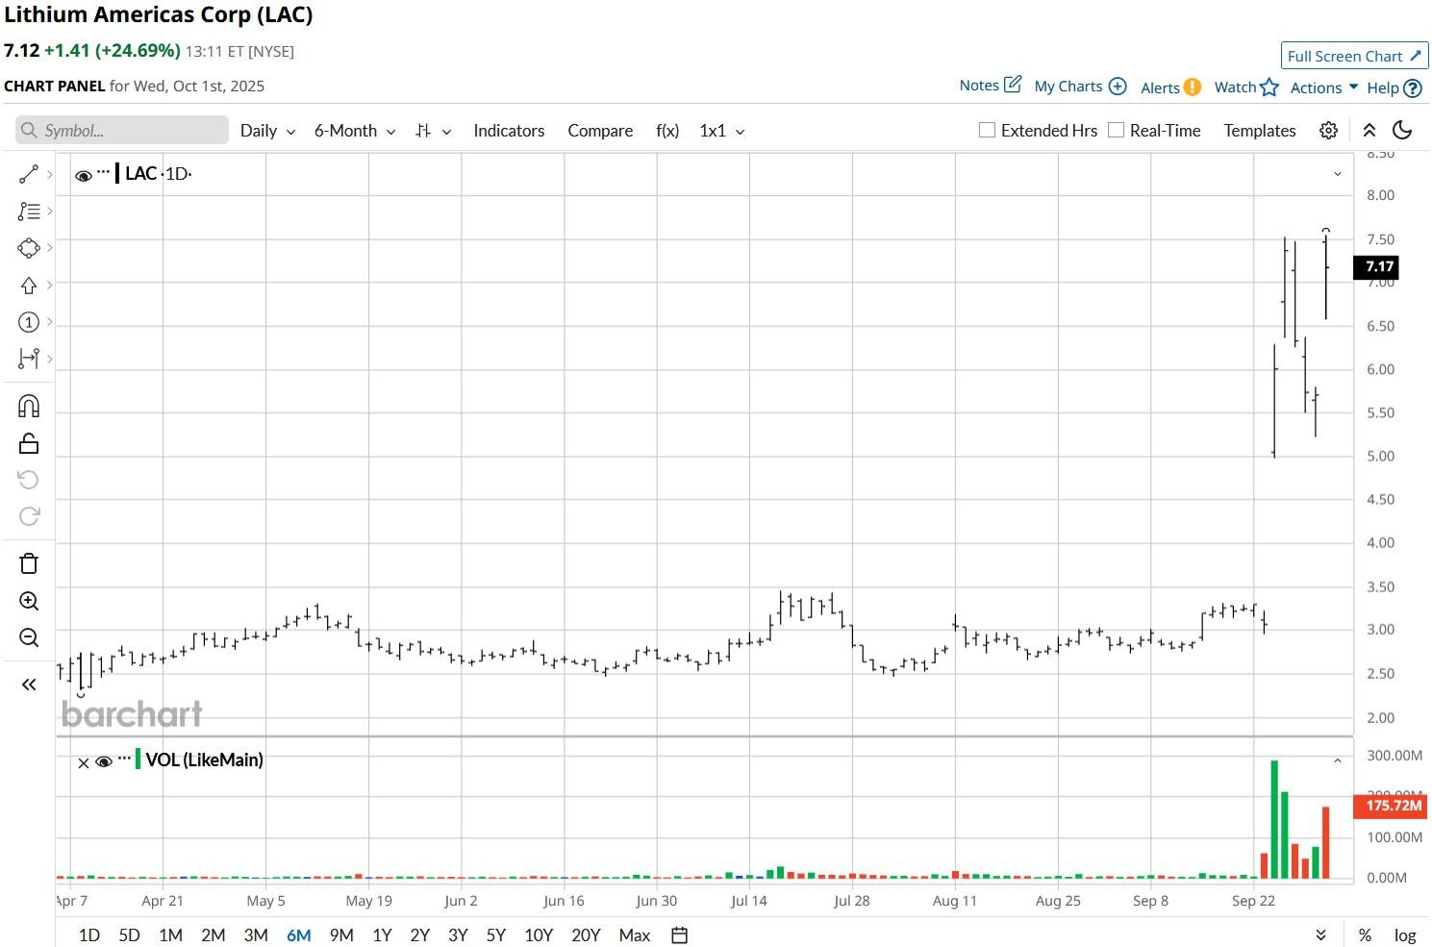Click the LAC black color swatch
Image resolution: width=1432 pixels, height=947 pixels.
(117, 173)
